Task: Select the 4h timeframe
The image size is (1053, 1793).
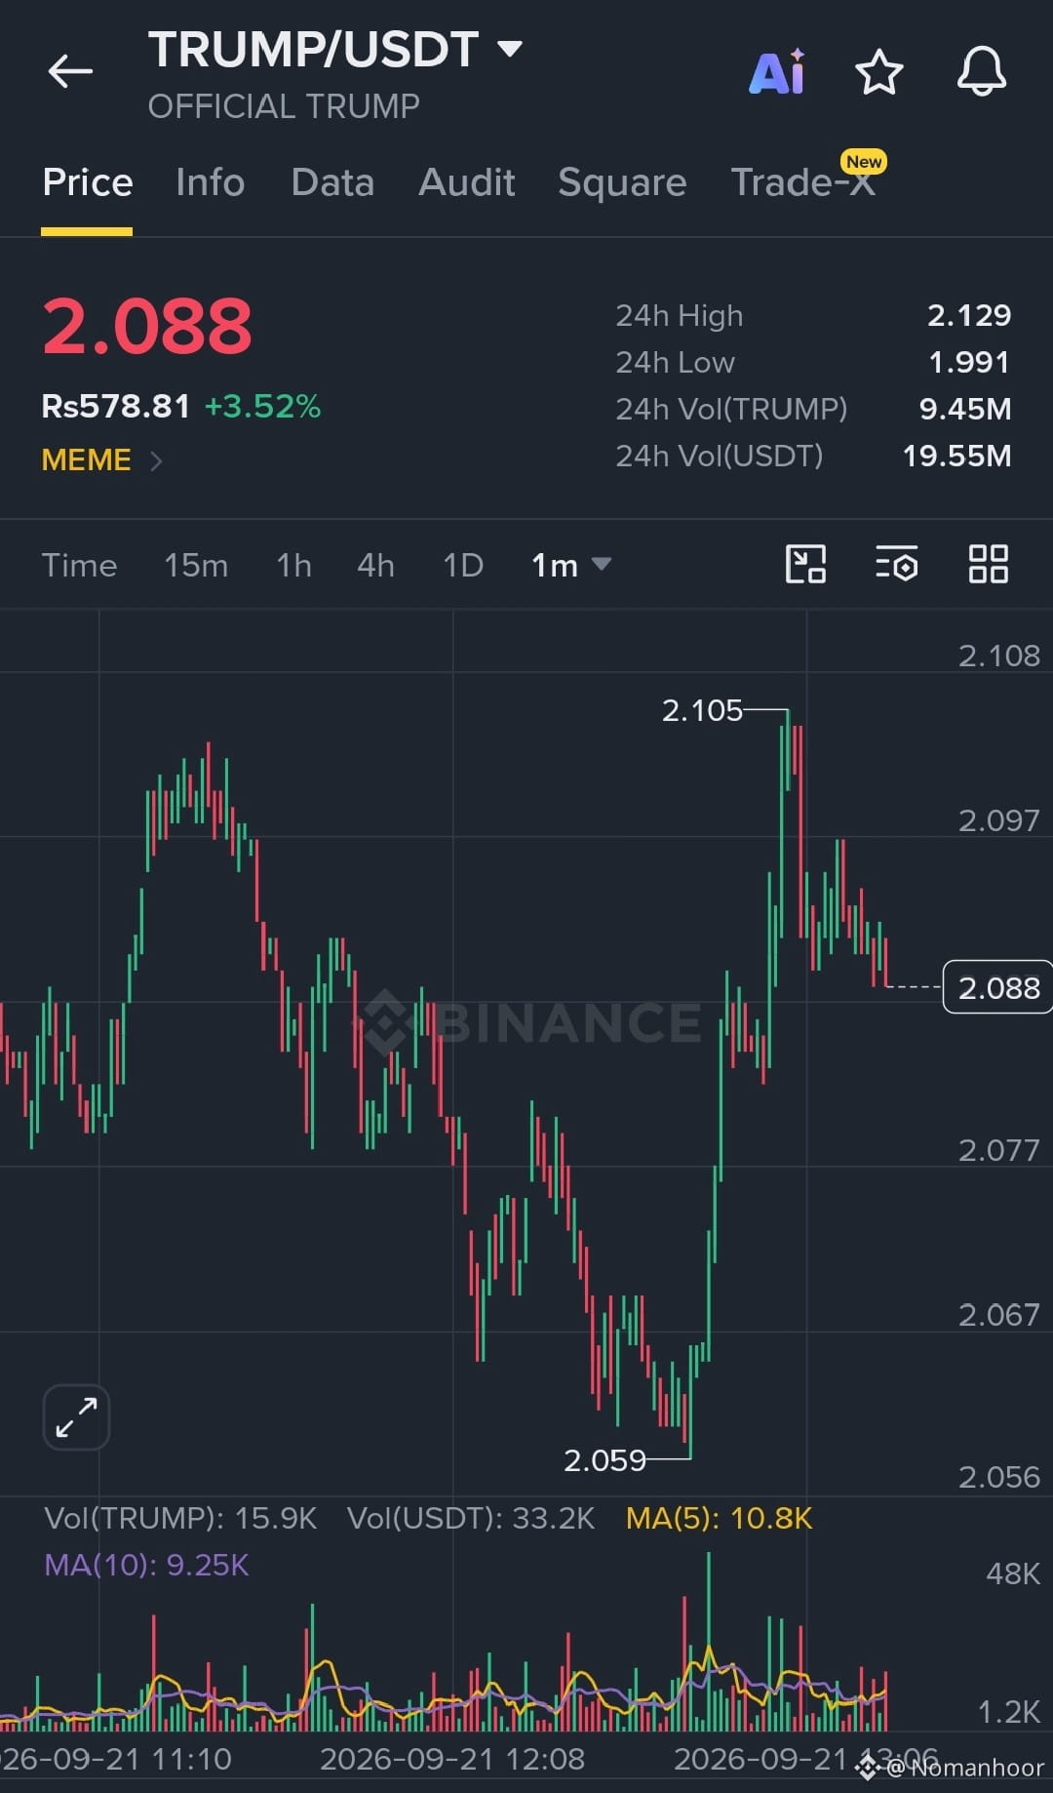Action: point(375,565)
